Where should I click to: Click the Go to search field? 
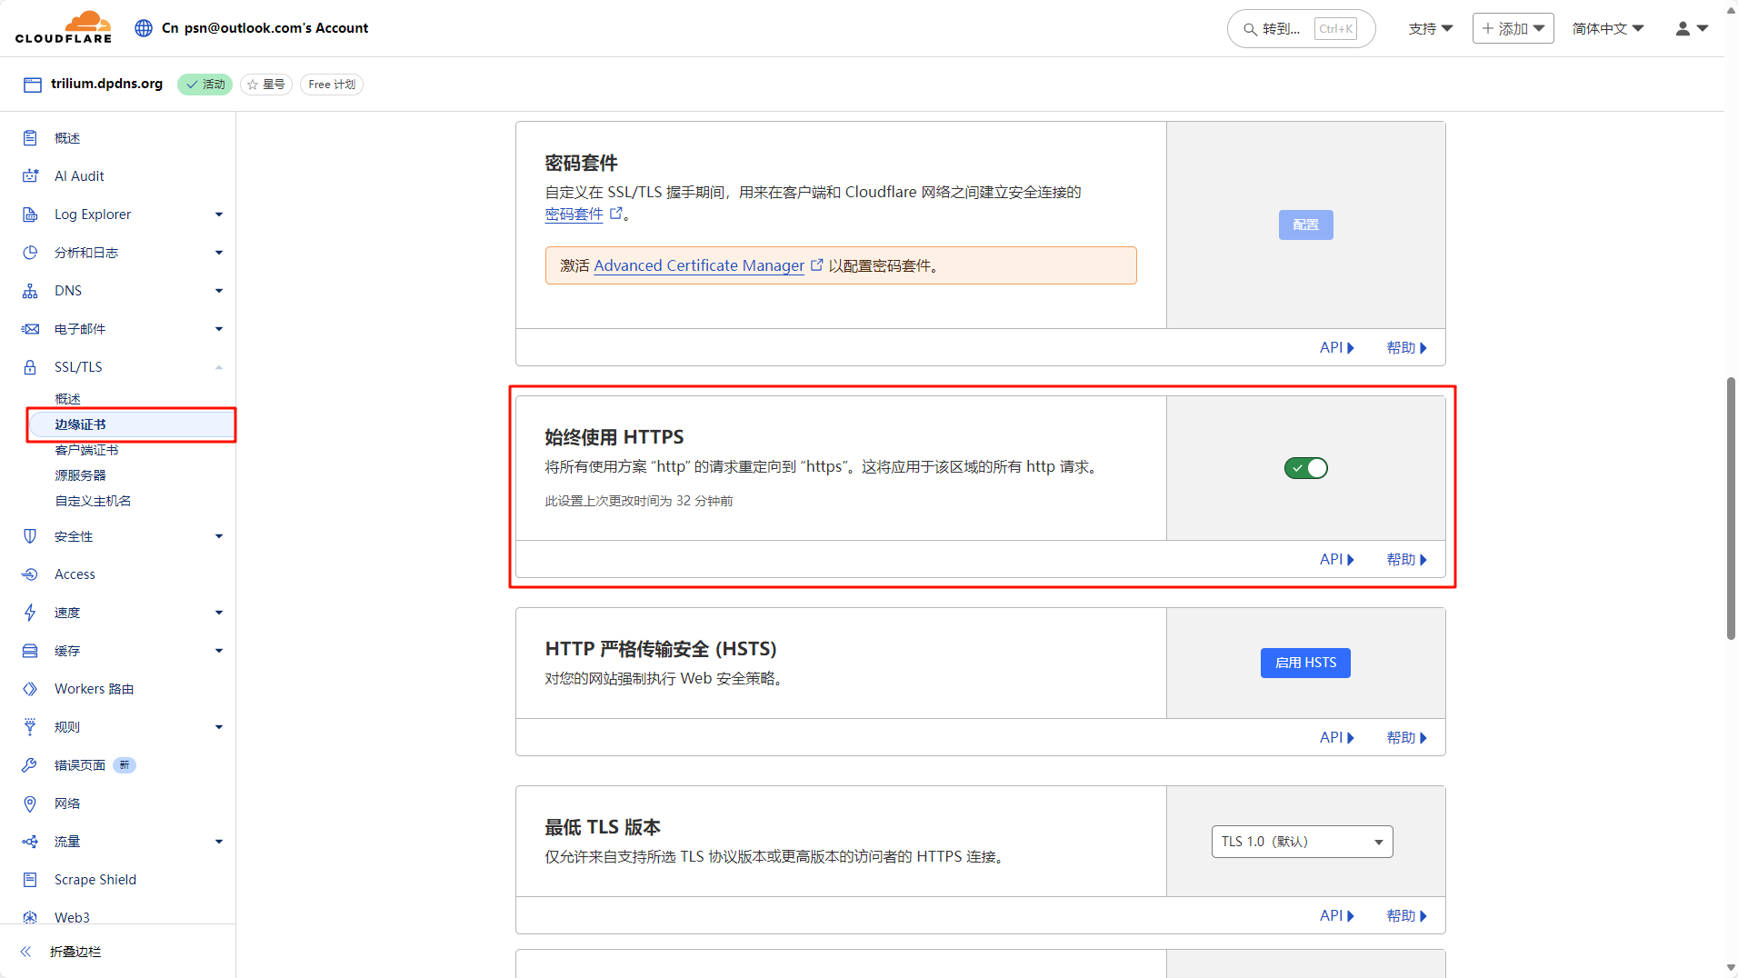coord(1300,29)
